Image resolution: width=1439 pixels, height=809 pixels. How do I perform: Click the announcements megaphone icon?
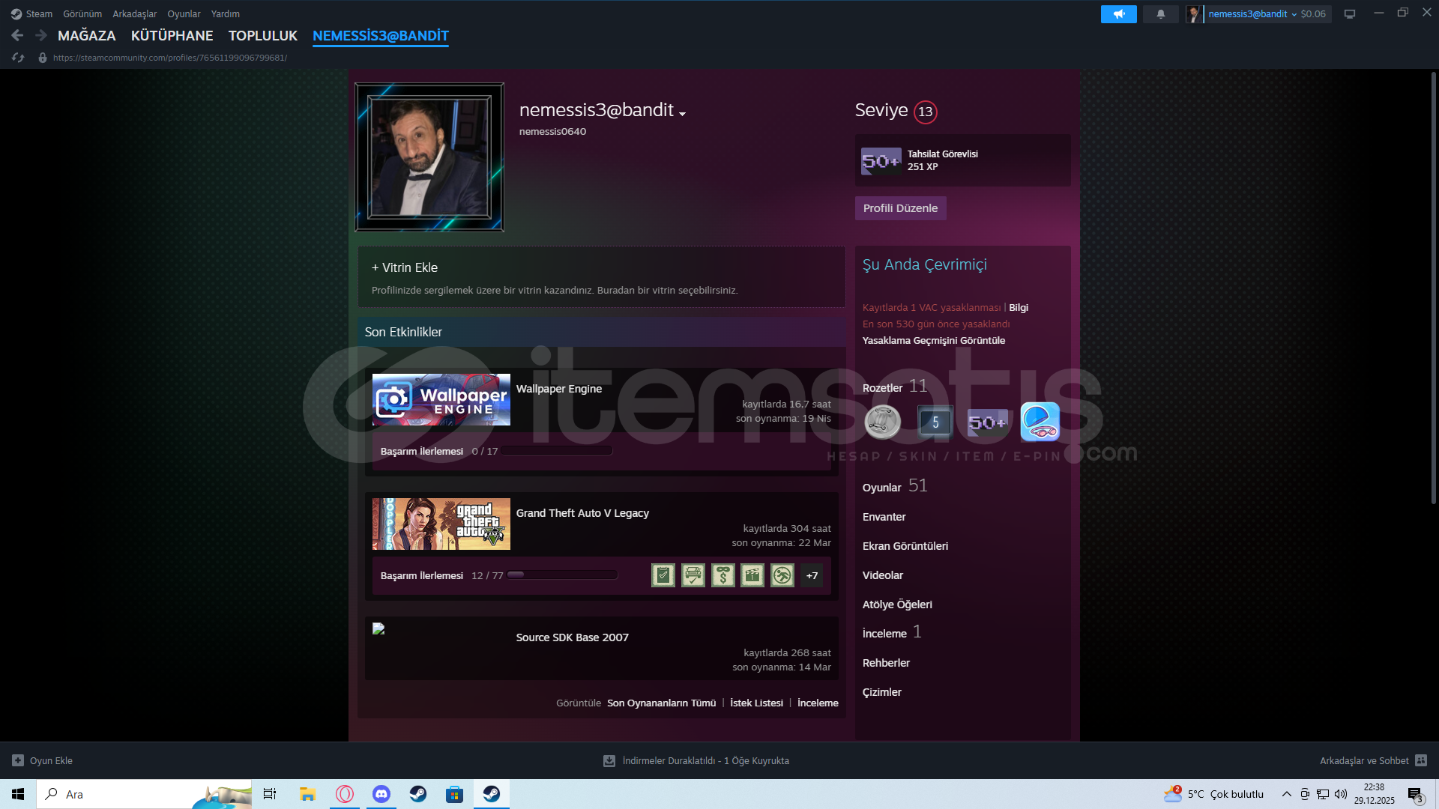1118,14
